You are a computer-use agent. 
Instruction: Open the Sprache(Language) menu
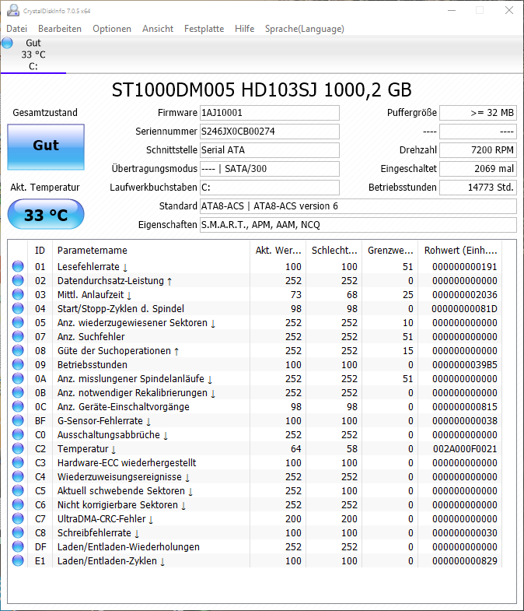(305, 29)
